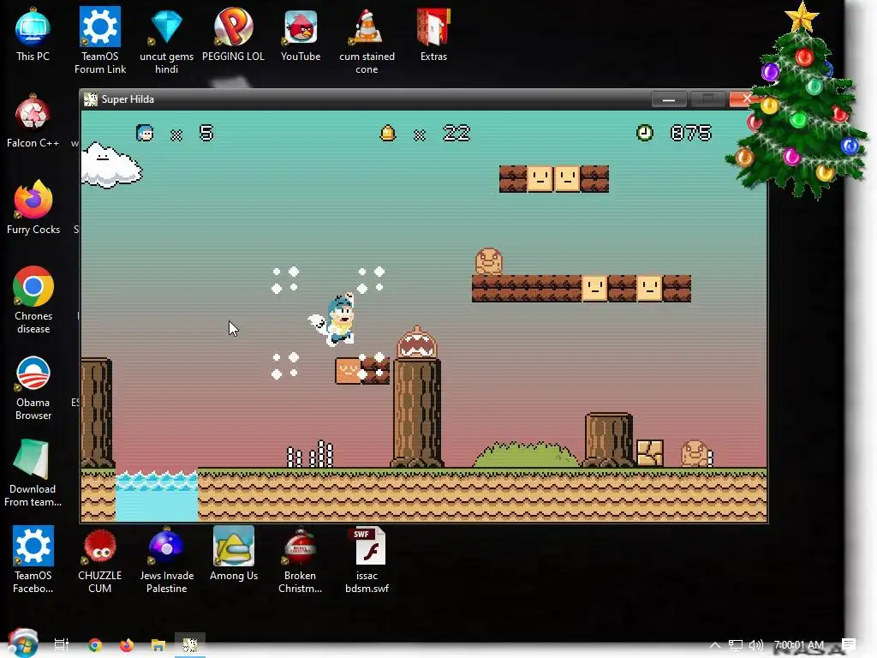Click the fanged plant enemy on stump
This screenshot has height=658, width=877.
(x=417, y=343)
